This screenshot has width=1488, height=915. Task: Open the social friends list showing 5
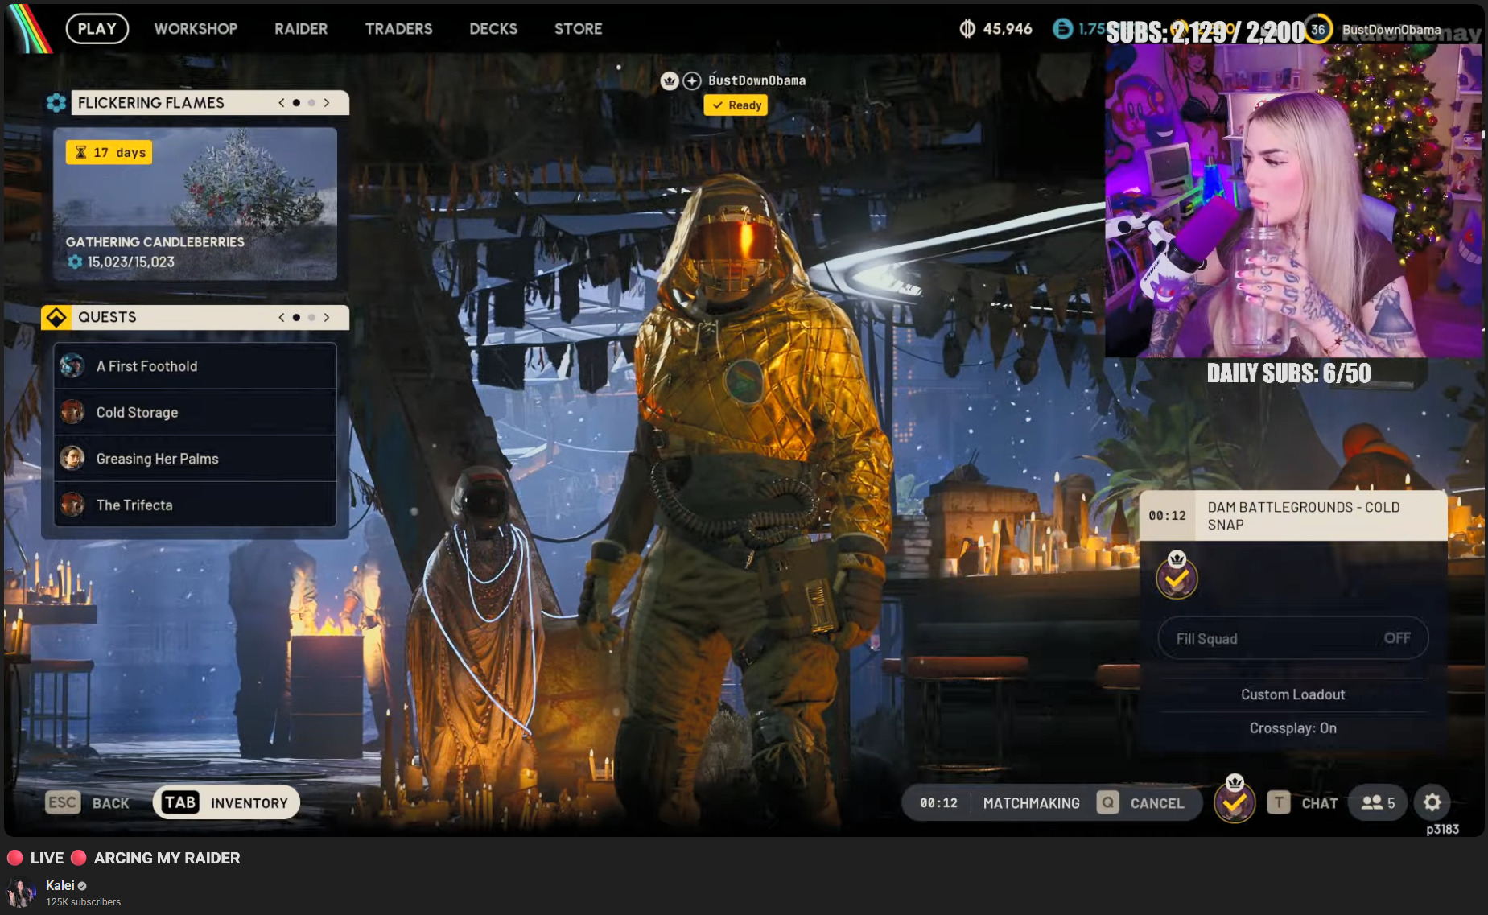pyautogui.click(x=1378, y=802)
